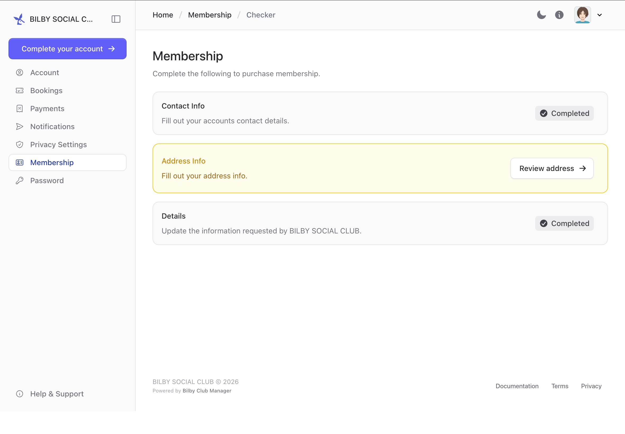This screenshot has width=625, height=434.
Task: Click the checkmark icon in Details badge
Action: click(x=544, y=223)
